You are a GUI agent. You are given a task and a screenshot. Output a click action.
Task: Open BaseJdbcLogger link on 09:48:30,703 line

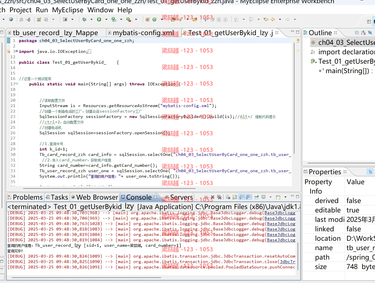(280, 213)
